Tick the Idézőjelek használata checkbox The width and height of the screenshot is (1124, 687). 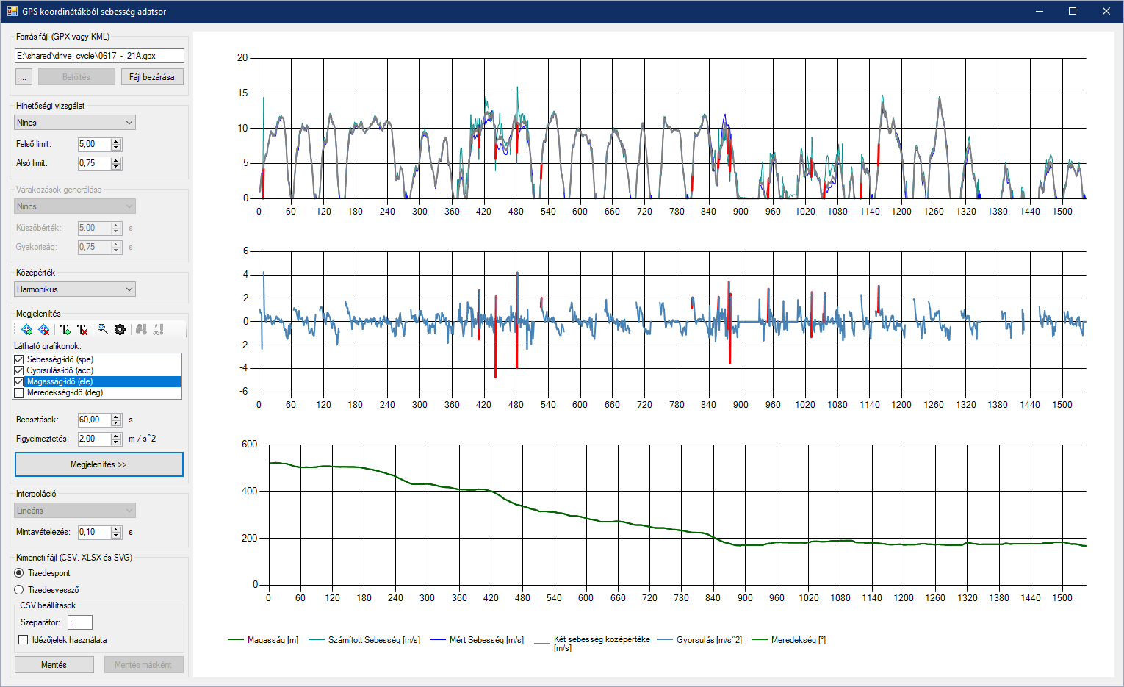point(24,640)
